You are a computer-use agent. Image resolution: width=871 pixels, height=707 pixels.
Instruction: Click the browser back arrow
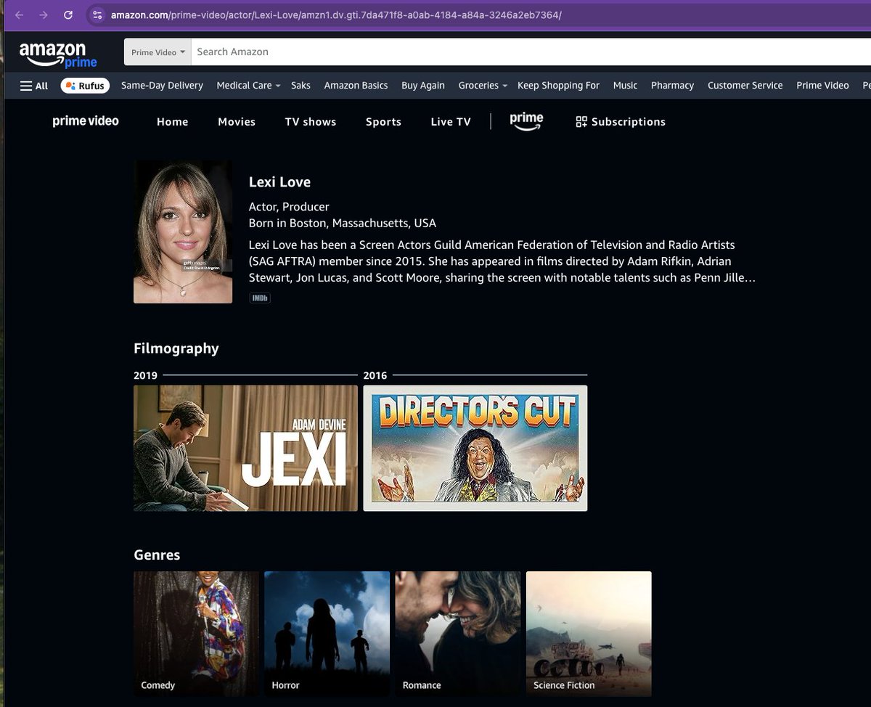20,15
